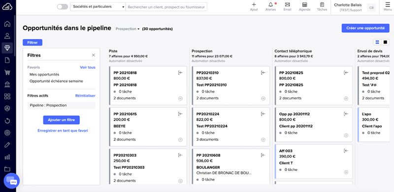The image size is (394, 192).
Task: Open the contacts person icon in sidebar
Action: [x=7, y=36]
